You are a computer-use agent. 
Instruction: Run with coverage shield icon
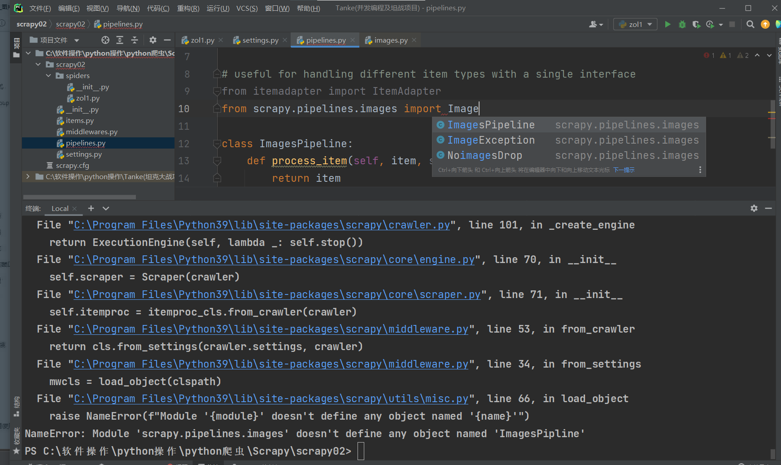coord(696,24)
